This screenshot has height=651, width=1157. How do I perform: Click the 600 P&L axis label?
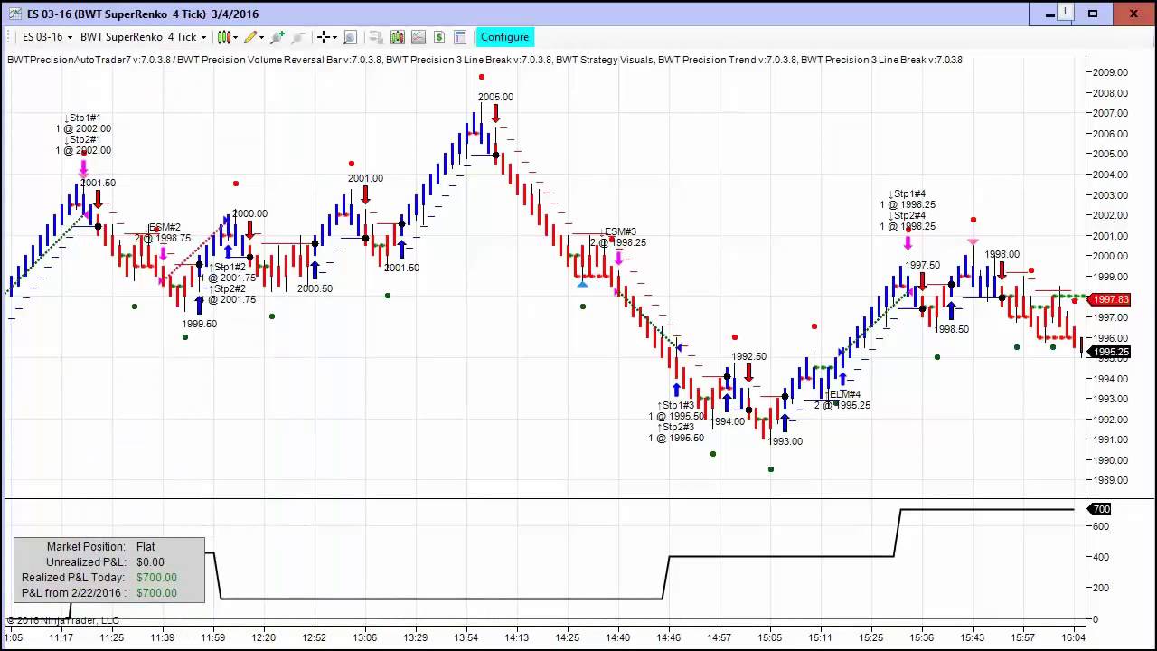click(x=1101, y=525)
